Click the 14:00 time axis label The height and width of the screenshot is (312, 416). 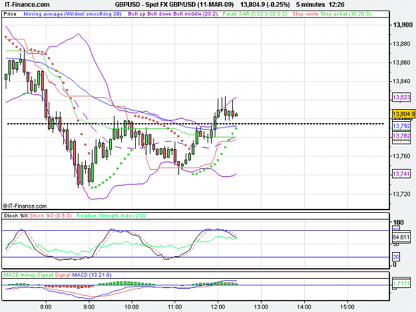click(304, 307)
